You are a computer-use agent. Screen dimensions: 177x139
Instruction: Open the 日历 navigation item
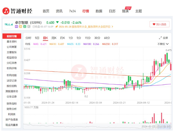(x=112, y=11)
